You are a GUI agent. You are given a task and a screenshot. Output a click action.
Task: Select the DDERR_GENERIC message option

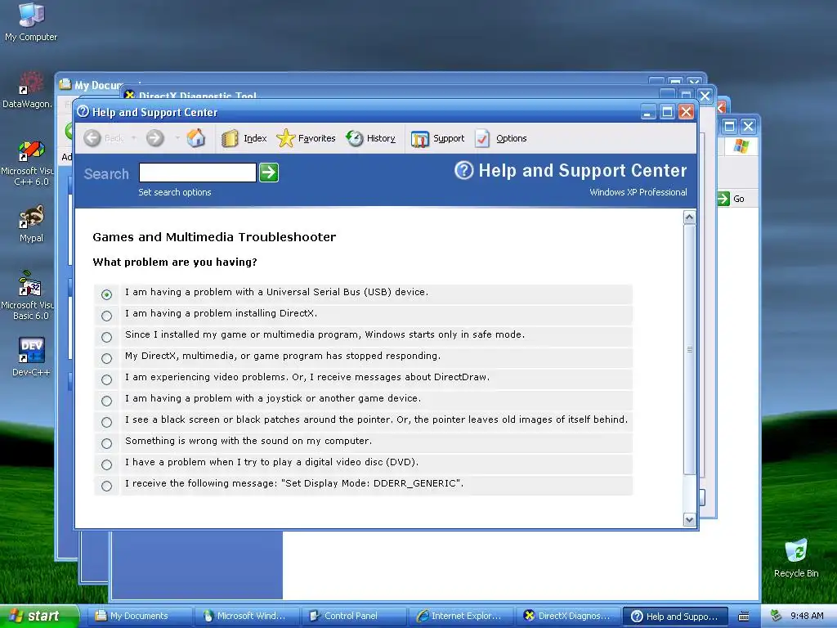107,486
